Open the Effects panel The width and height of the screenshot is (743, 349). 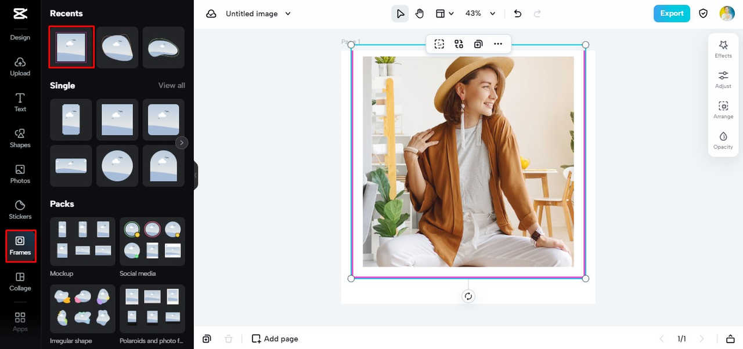click(723, 49)
